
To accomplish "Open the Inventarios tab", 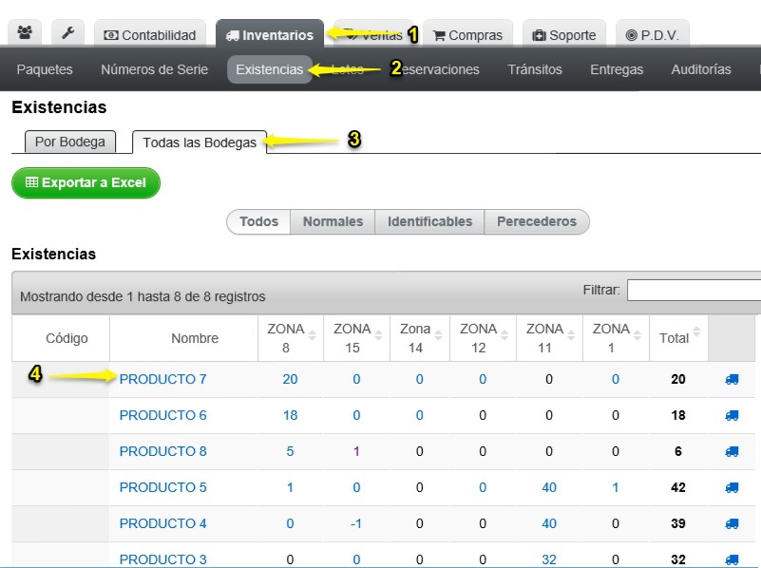I will [x=270, y=34].
